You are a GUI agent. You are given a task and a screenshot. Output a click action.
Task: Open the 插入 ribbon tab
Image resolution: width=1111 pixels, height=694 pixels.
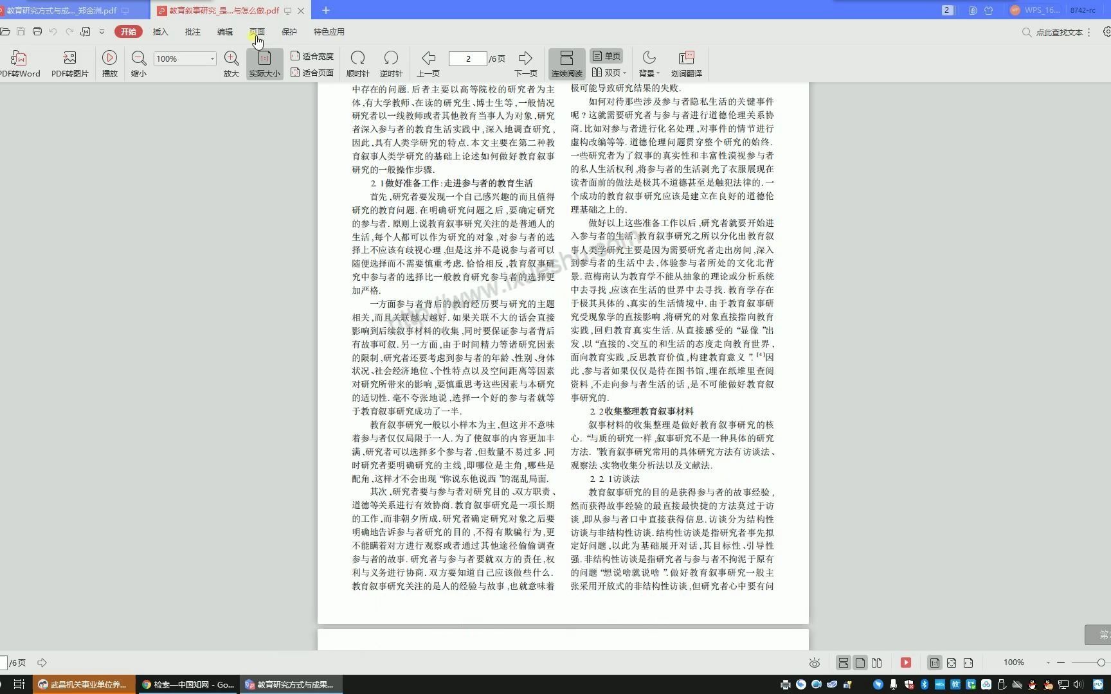click(x=161, y=31)
